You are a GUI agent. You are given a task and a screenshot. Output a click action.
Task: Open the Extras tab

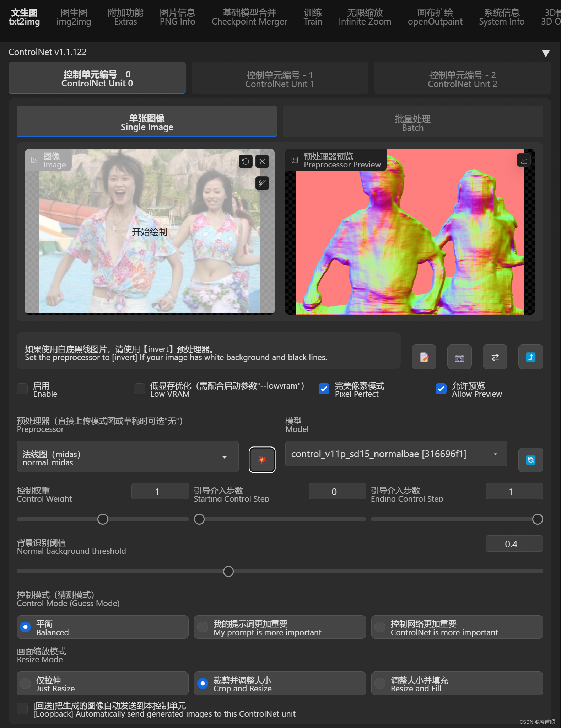coord(125,17)
